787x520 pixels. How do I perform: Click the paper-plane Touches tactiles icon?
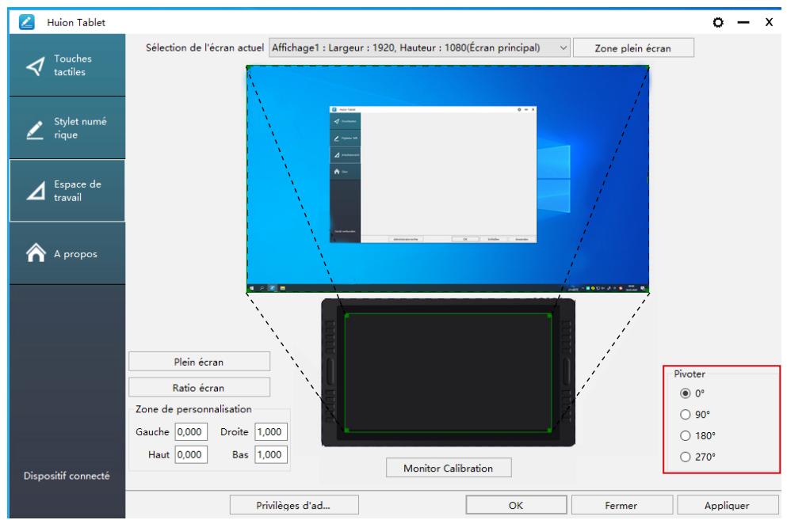[x=35, y=66]
